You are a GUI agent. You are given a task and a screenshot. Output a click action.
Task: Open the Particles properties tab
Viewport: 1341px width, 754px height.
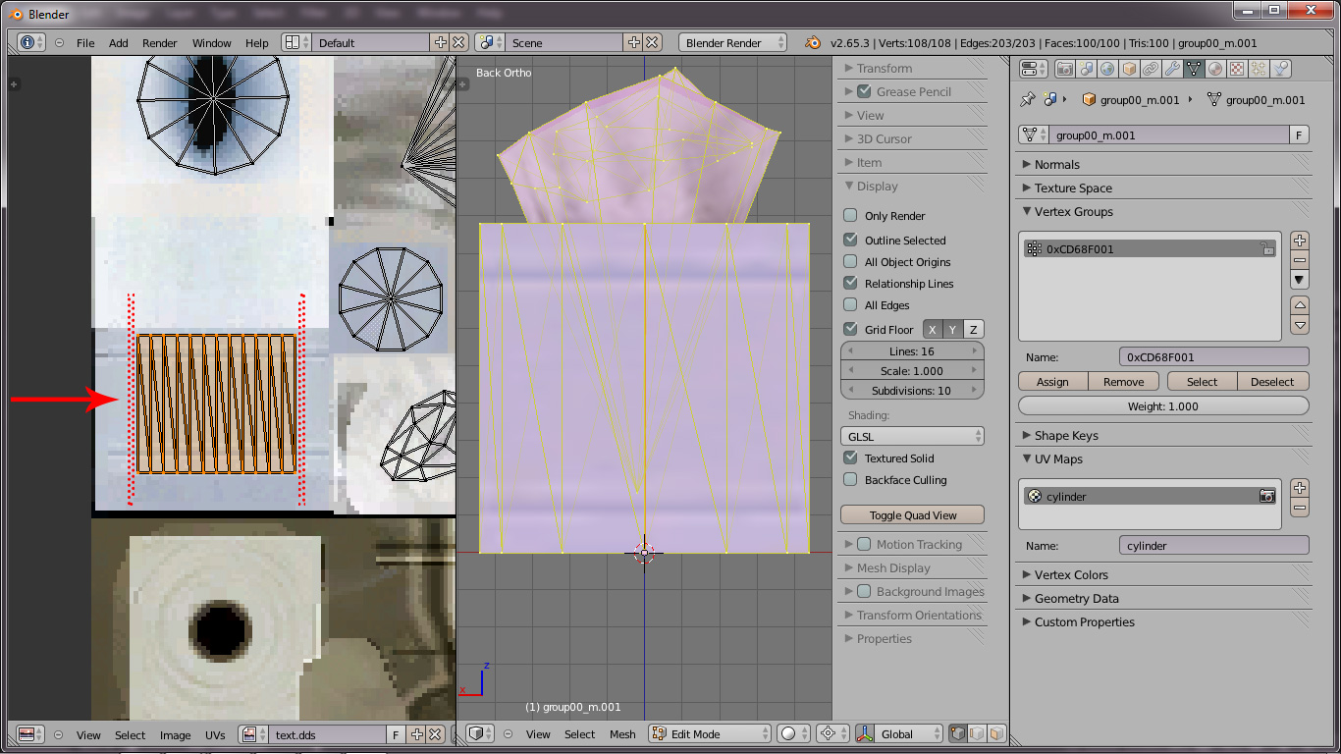pyautogui.click(x=1259, y=69)
